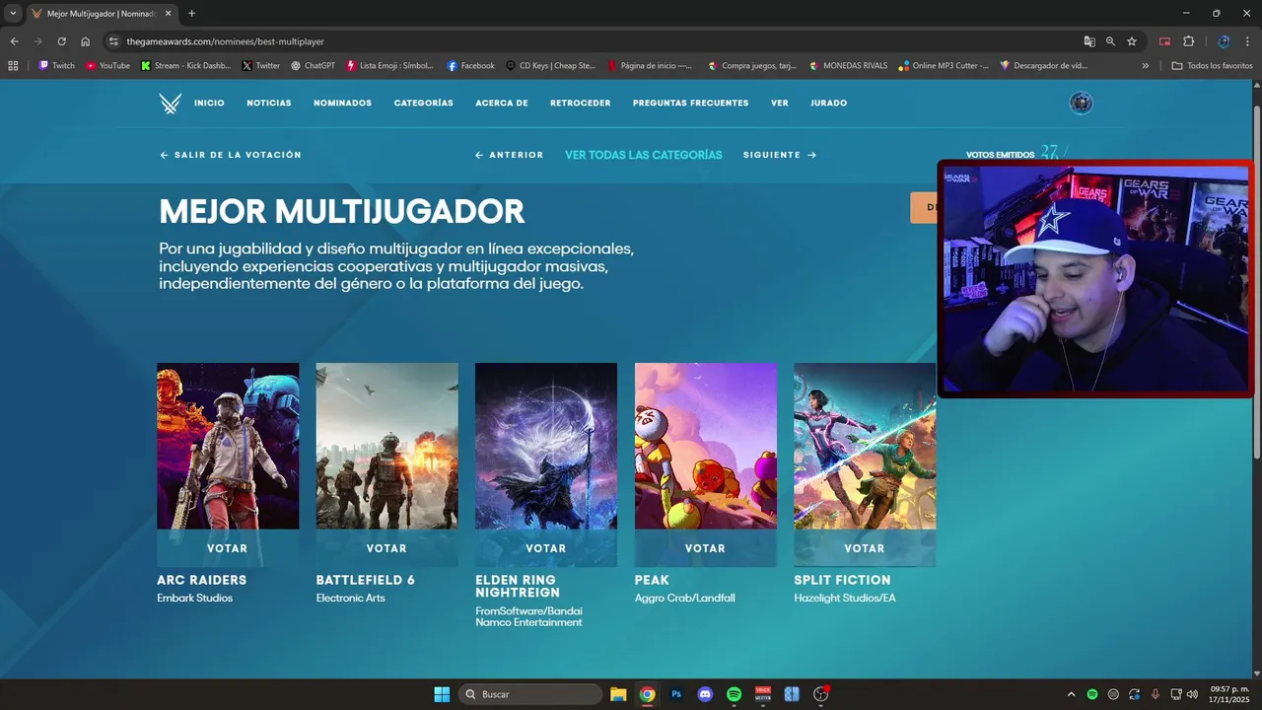Open the YouTube bookmark

coord(107,66)
